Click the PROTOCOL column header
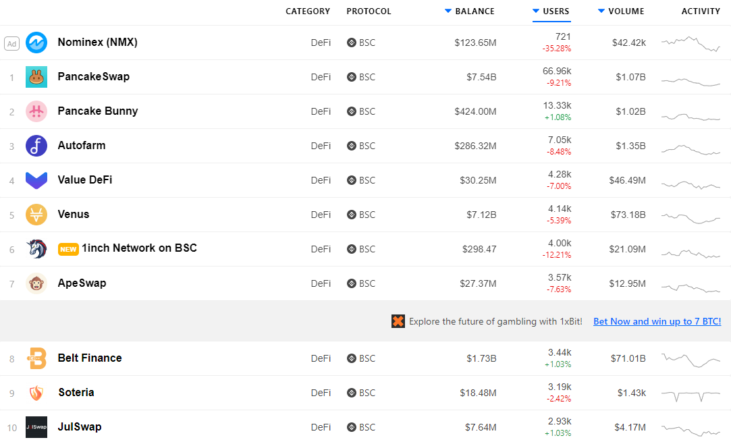 (x=369, y=11)
